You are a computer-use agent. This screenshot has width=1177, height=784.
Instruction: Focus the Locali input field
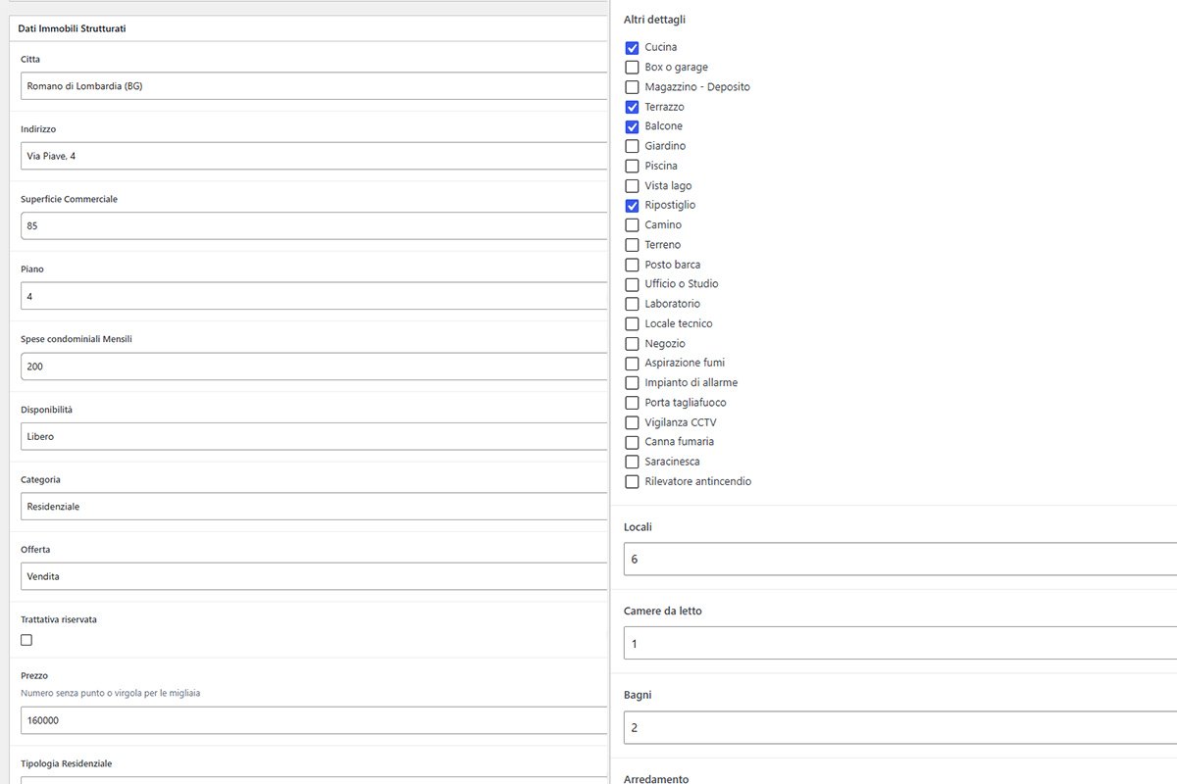coord(900,559)
